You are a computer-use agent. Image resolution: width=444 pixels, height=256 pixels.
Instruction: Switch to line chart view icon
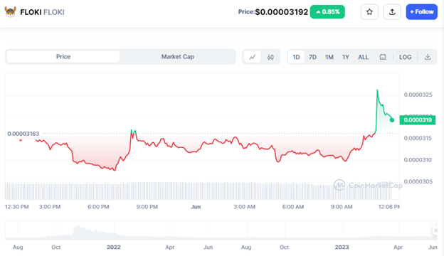pyautogui.click(x=253, y=57)
